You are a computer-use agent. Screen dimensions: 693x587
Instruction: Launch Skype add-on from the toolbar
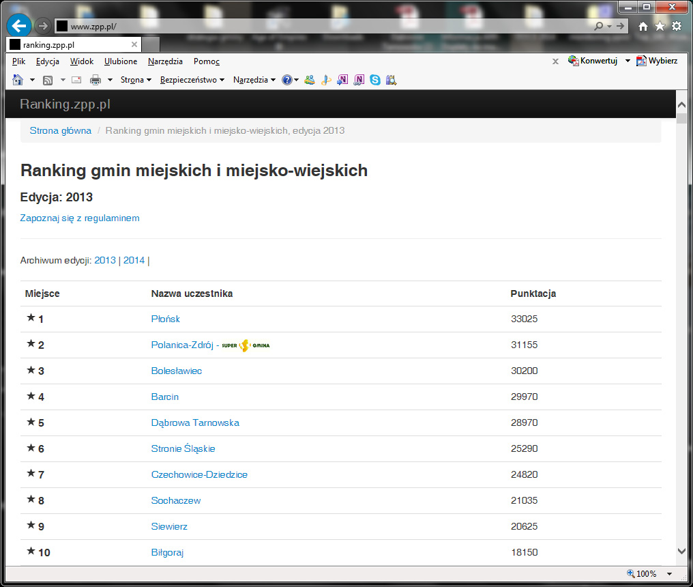[x=375, y=80]
